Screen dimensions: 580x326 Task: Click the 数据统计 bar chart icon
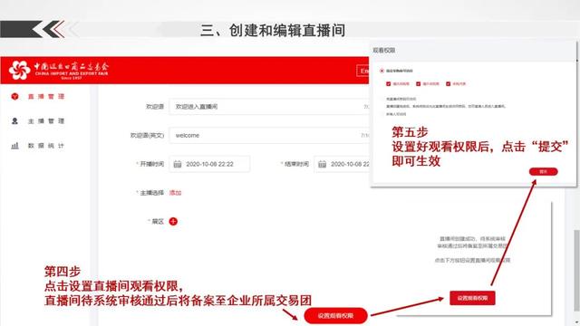tap(14, 146)
